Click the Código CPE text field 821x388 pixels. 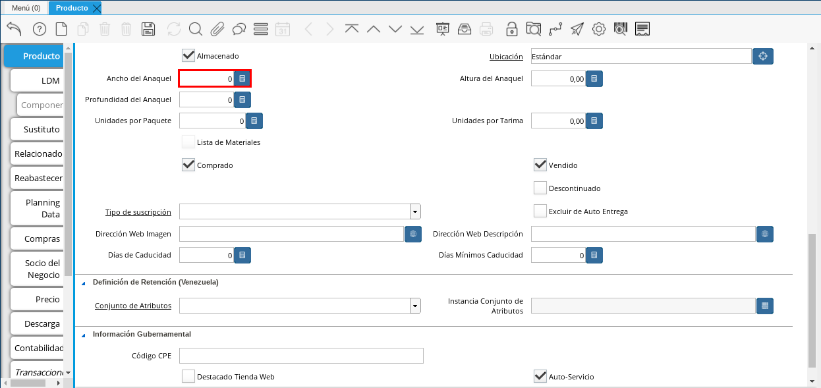tap(301, 356)
